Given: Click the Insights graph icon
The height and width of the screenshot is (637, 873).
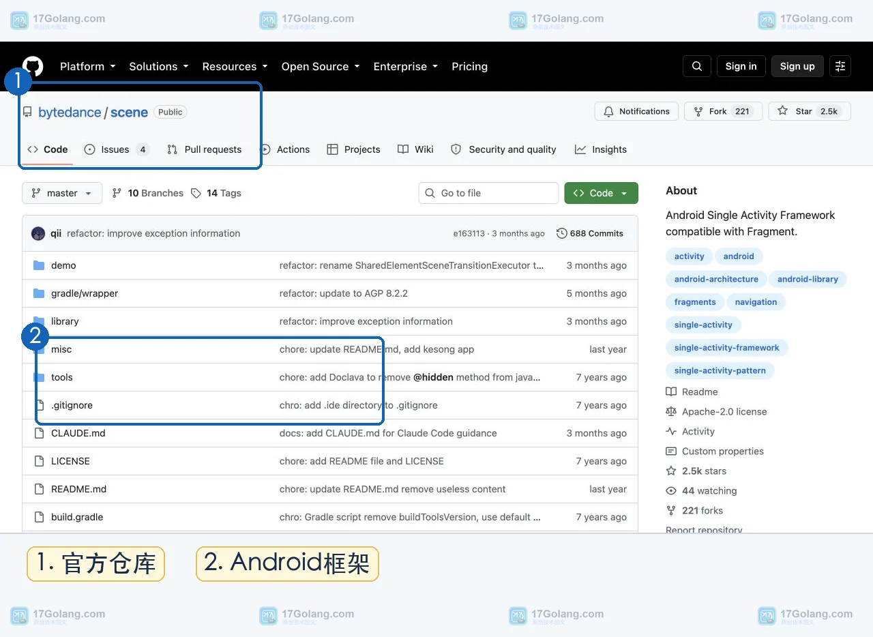Looking at the screenshot, I should click(x=580, y=149).
